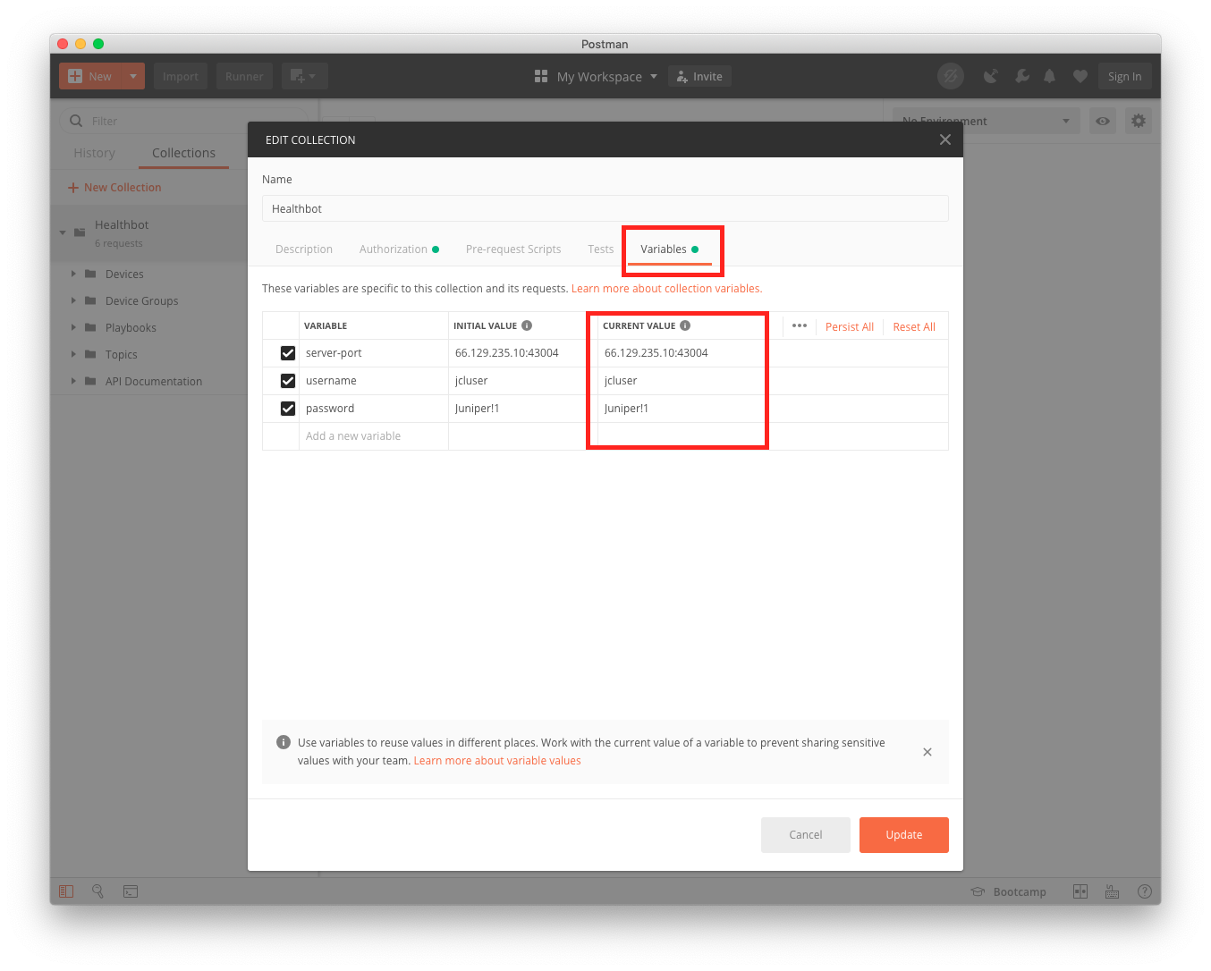1211x971 pixels.
Task: Open the notifications bell
Action: point(1050,76)
